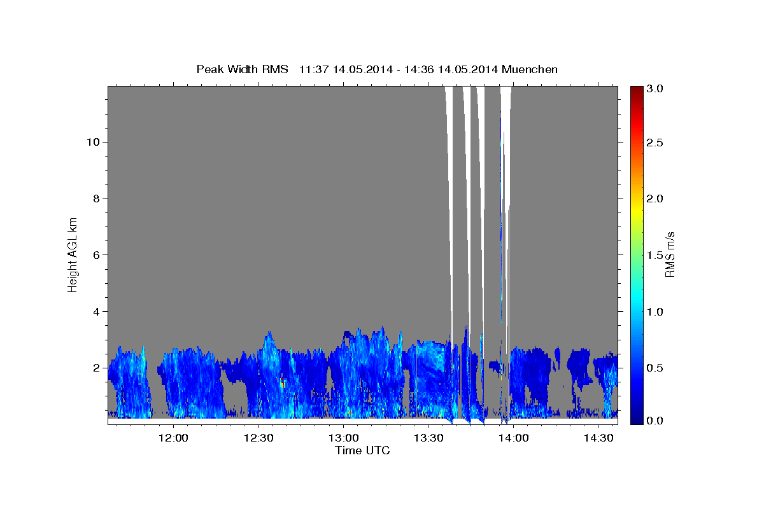Screen dimensions: 764x509
Task: Click the height tick label 2
Action: (x=95, y=368)
